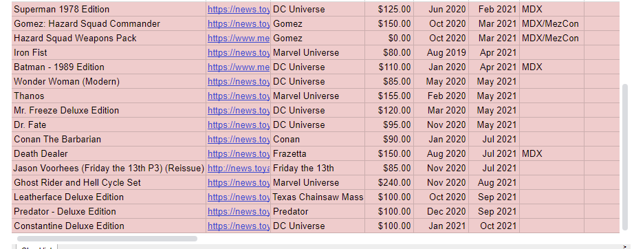This screenshot has width=634, height=249.
Task: Open the Jason Voorhees reissue link
Action: click(x=238, y=168)
